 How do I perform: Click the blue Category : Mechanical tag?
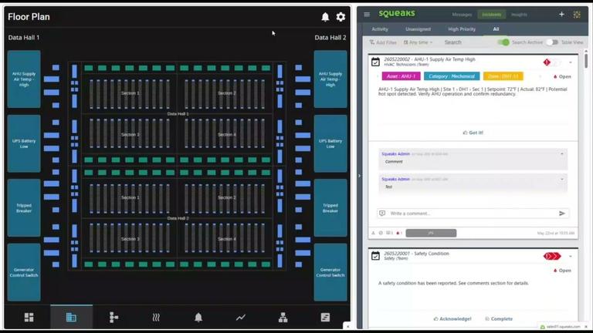[452, 76]
